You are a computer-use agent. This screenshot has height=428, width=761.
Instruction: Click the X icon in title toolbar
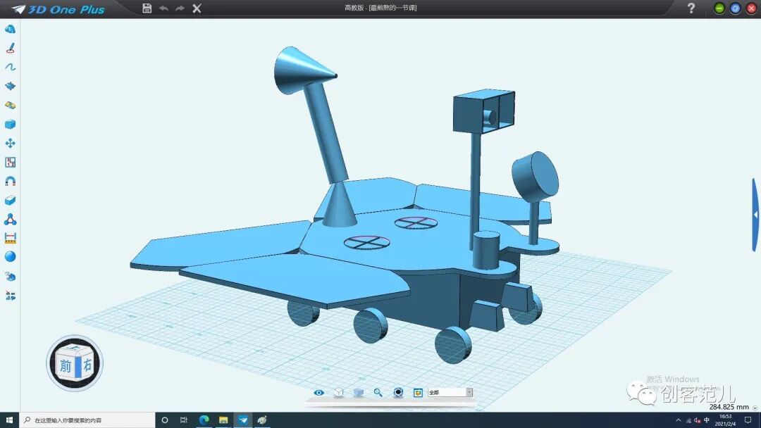coord(197,8)
